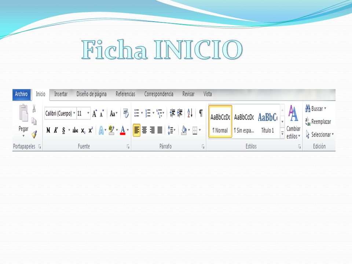Click the Copy icon in Portapapeles
This screenshot has height=264, width=352.
(34, 121)
